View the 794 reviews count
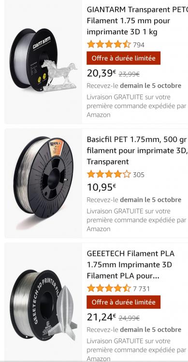The image size is (188, 362). pos(139,45)
